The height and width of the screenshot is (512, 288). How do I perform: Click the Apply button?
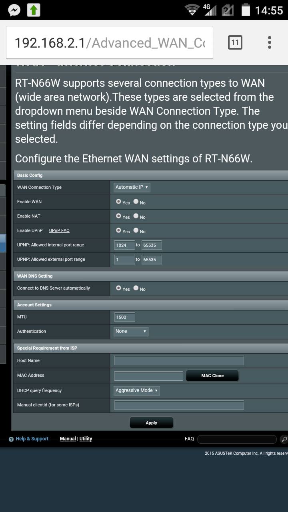(151, 423)
